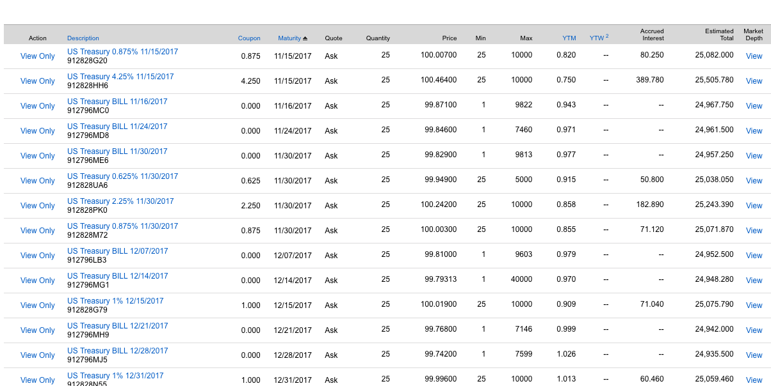View market depth for BILL 12/28/2017
The width and height of the screenshot is (771, 386).
pyautogui.click(x=754, y=355)
